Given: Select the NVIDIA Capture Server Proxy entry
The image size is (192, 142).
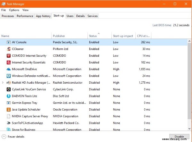Looking at the screenshot, I should 30,116.
